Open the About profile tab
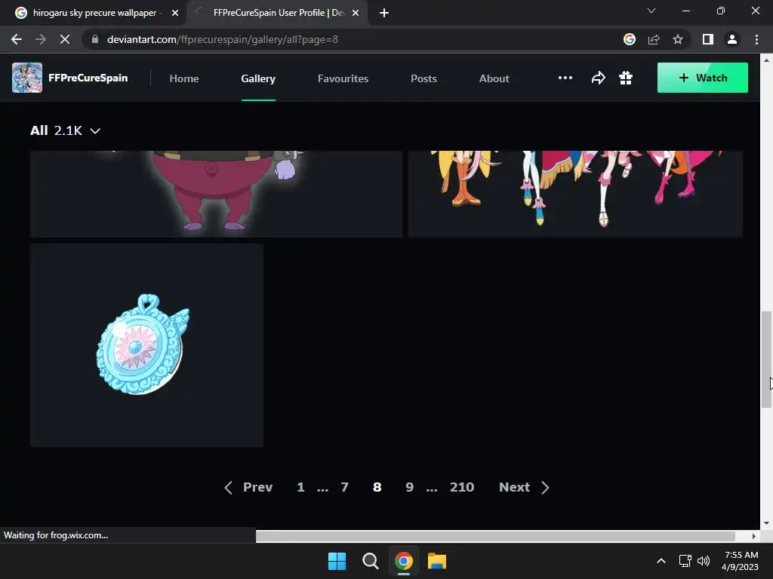 tap(494, 78)
